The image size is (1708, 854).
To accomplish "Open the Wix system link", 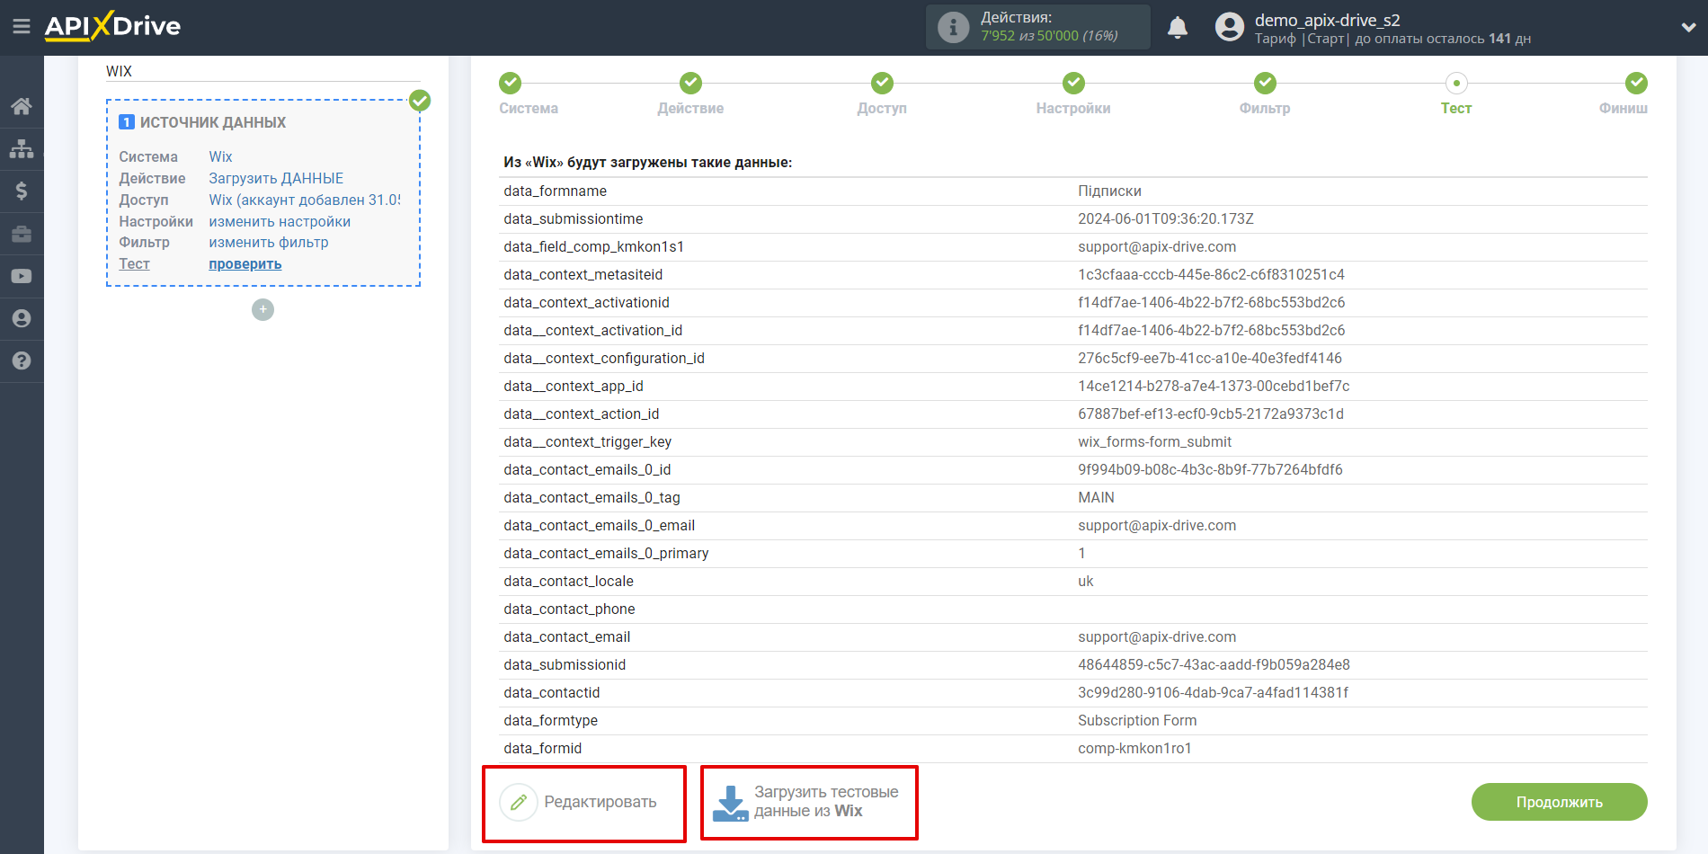I will tap(220, 156).
